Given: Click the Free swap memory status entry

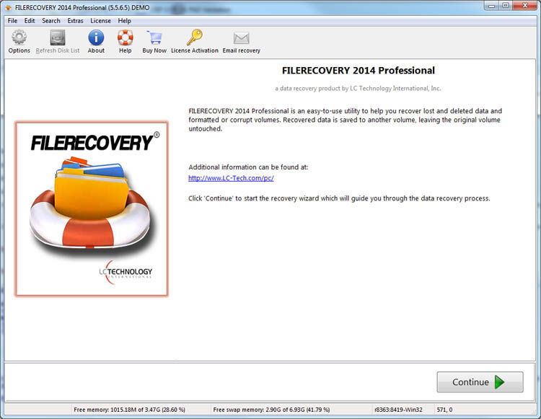Looking at the screenshot, I should pyautogui.click(x=271, y=410).
